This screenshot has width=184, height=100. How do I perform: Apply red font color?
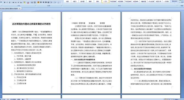[x=28, y=2]
